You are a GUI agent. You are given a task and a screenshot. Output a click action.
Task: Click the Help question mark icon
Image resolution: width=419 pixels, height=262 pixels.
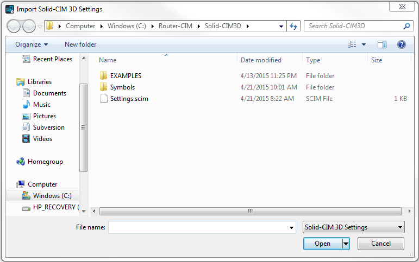402,44
